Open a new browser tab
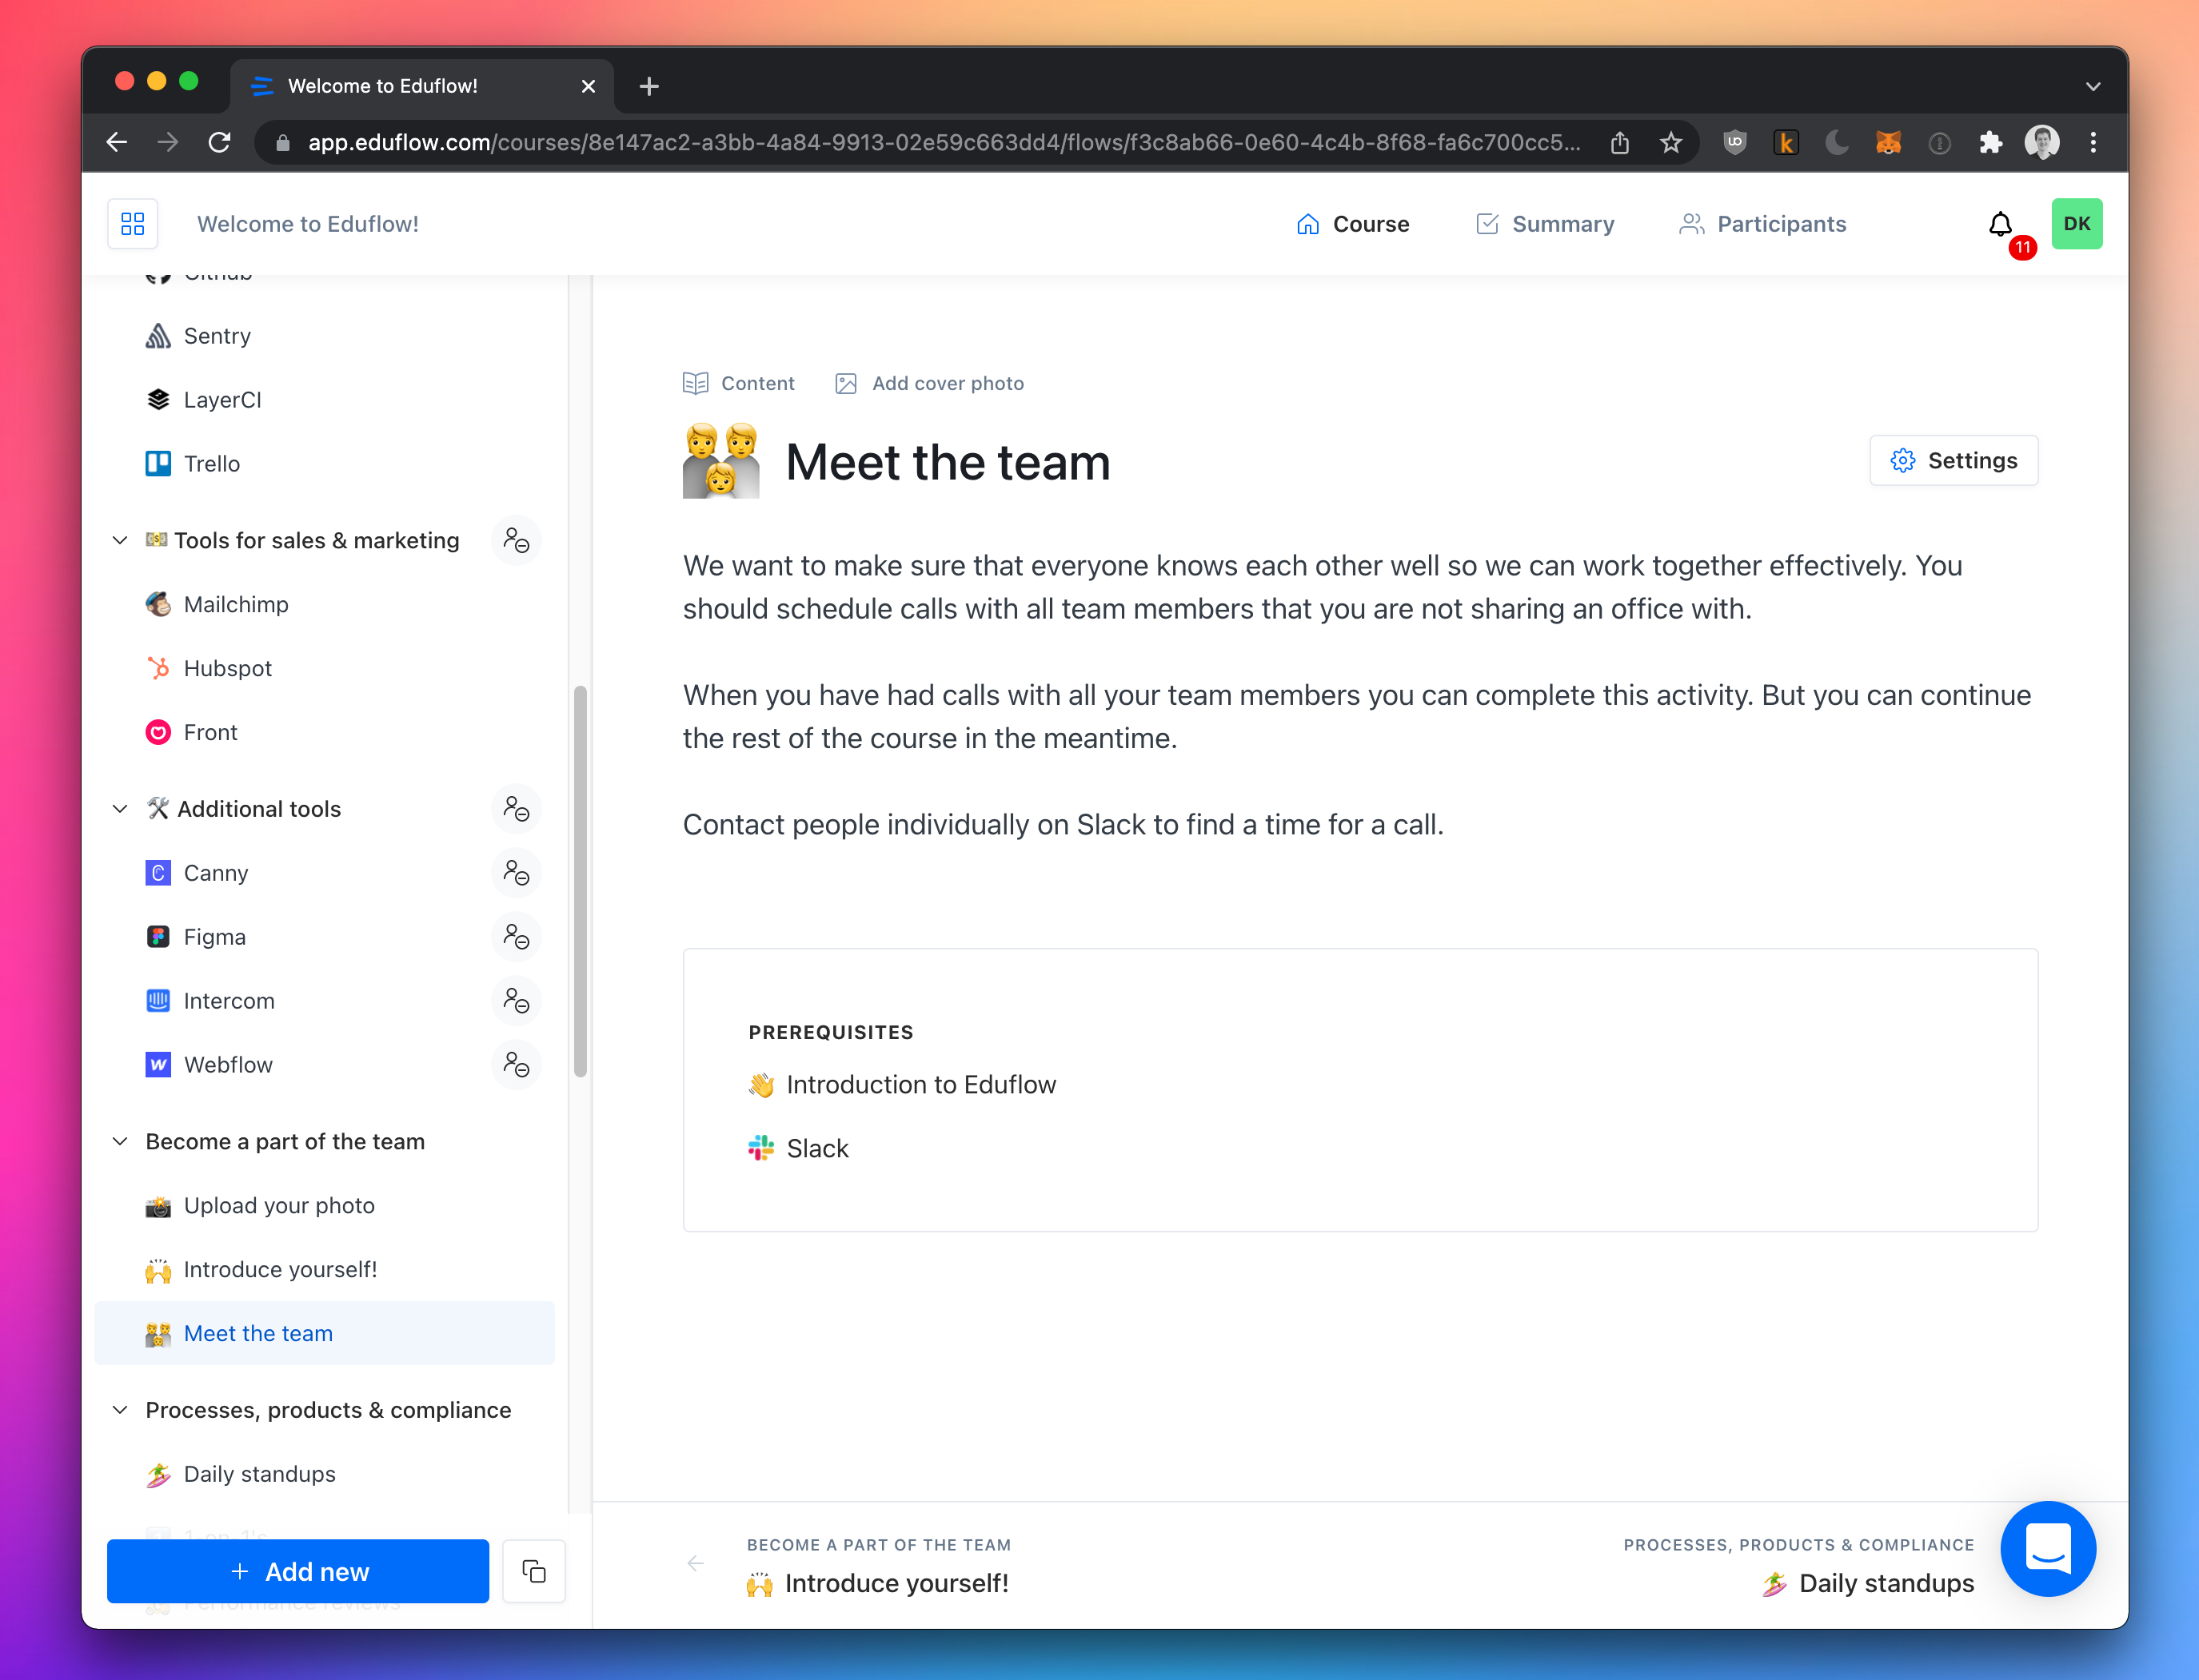This screenshot has width=2199, height=1680. pyautogui.click(x=649, y=87)
